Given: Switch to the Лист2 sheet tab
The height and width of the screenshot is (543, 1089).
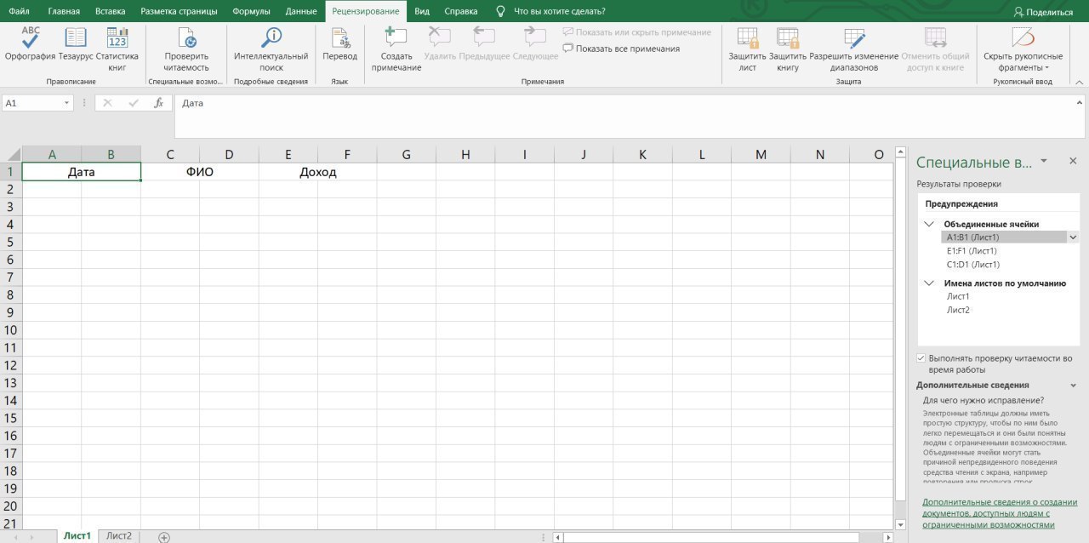Looking at the screenshot, I should click(118, 535).
